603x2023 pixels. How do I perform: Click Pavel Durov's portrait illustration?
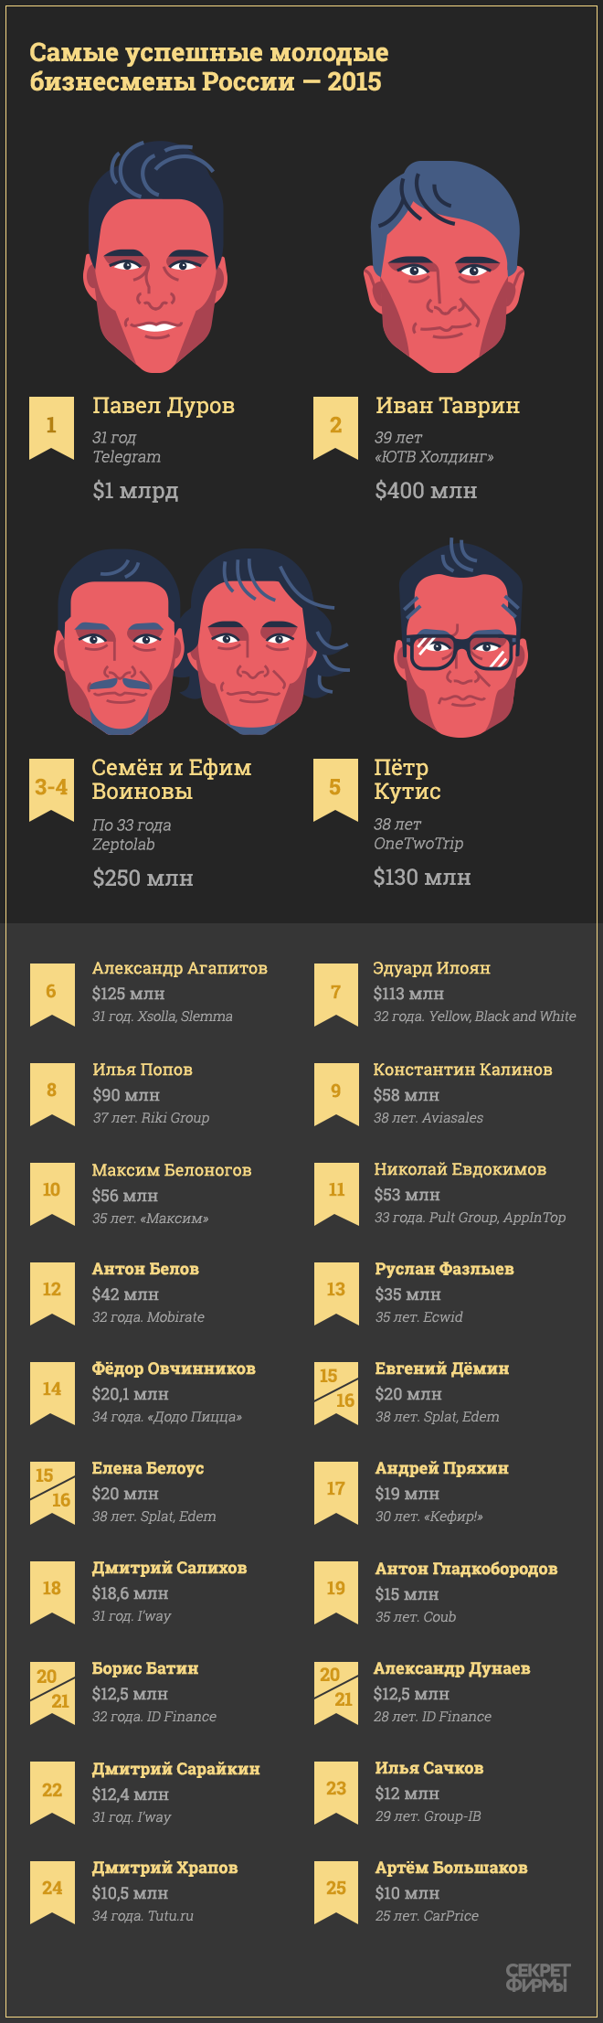click(x=154, y=258)
